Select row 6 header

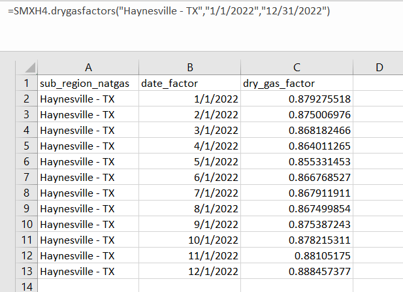27,161
